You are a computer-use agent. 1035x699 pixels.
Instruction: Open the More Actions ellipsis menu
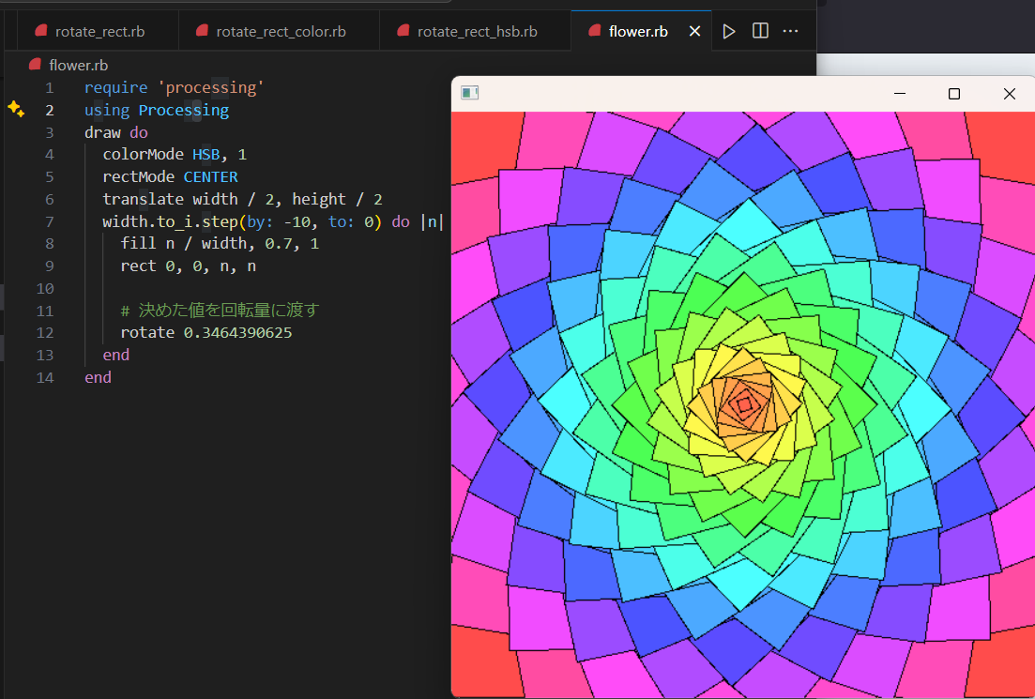[790, 31]
